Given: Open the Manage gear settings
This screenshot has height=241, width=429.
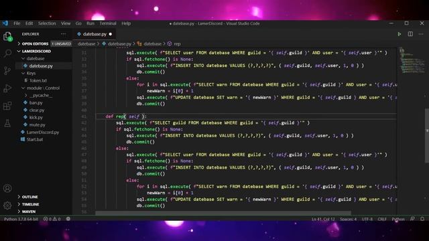Looking at the screenshot, I should [7, 206].
